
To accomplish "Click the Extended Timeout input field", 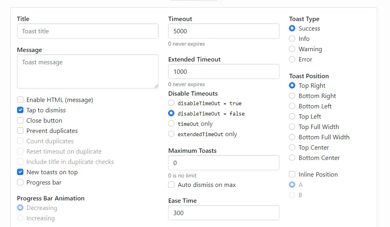I will click(224, 72).
